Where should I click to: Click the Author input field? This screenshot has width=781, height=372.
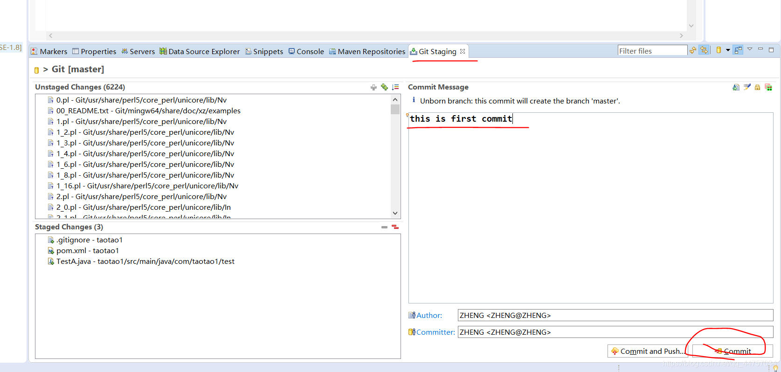click(x=615, y=315)
